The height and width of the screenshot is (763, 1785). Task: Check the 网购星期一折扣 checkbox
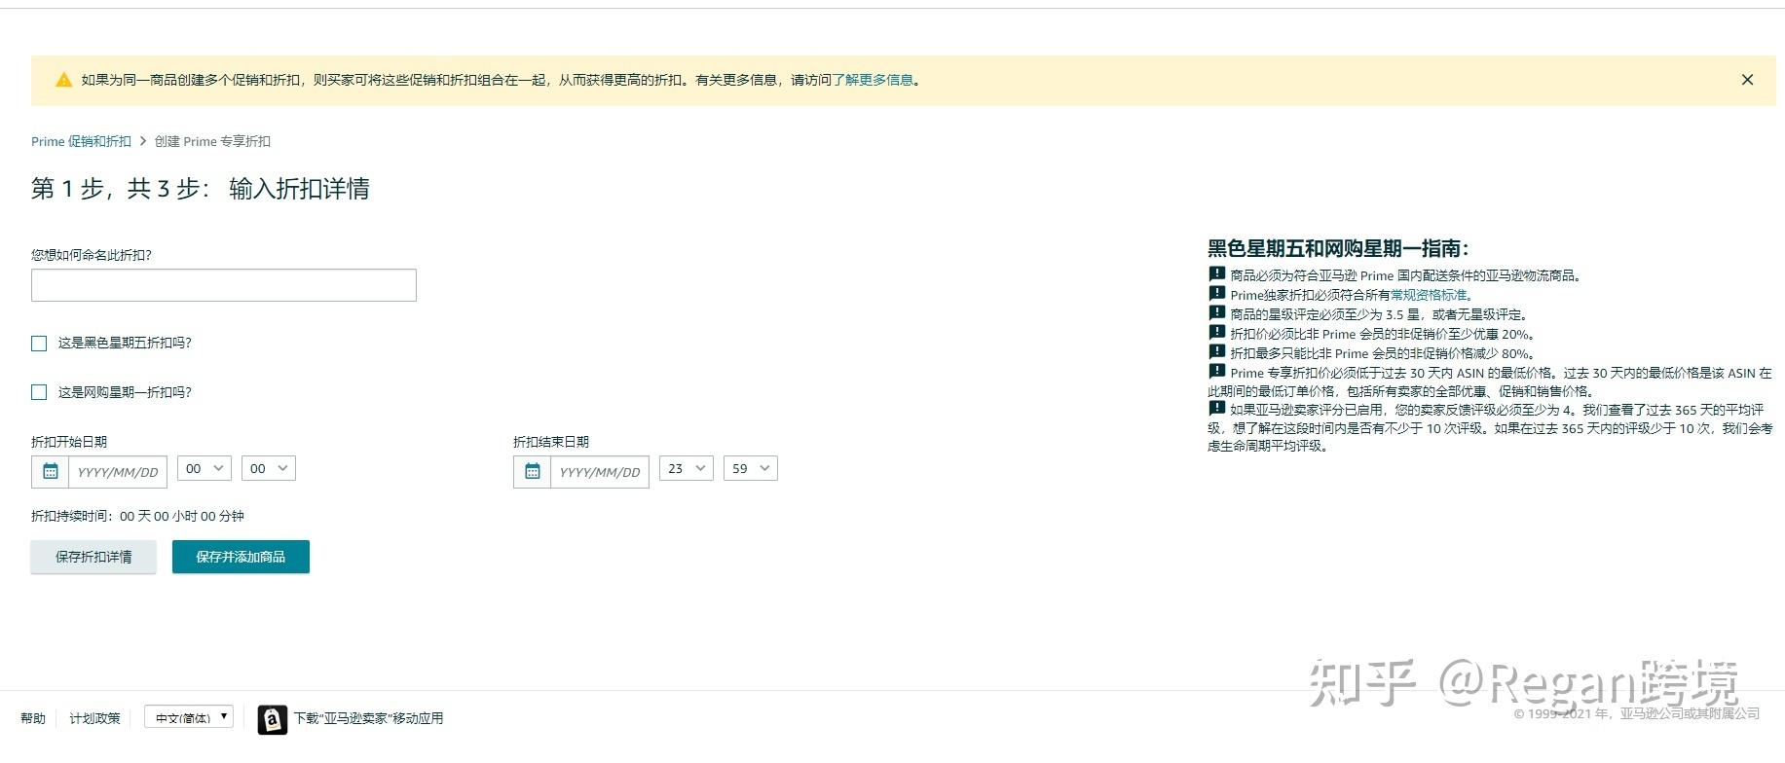(39, 392)
